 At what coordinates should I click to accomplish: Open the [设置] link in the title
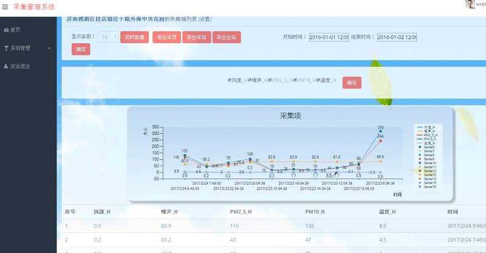pos(205,19)
